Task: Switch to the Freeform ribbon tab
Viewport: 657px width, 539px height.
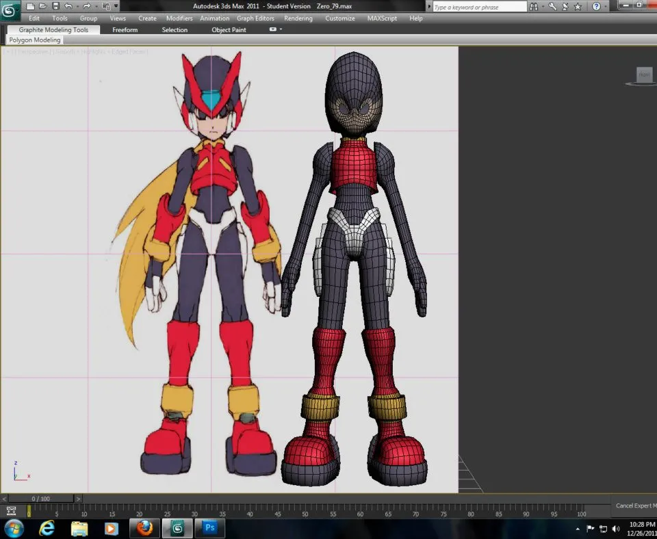Action: pos(125,30)
